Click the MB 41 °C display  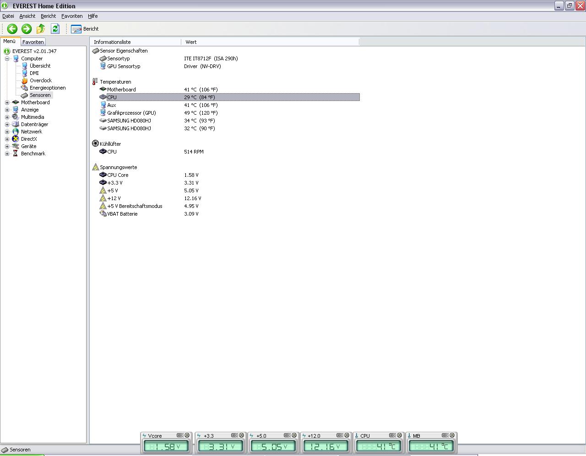pyautogui.click(x=432, y=446)
